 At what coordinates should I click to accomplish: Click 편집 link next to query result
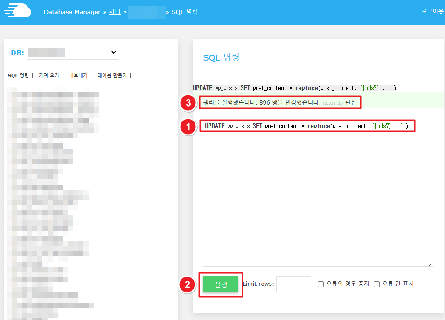point(350,103)
